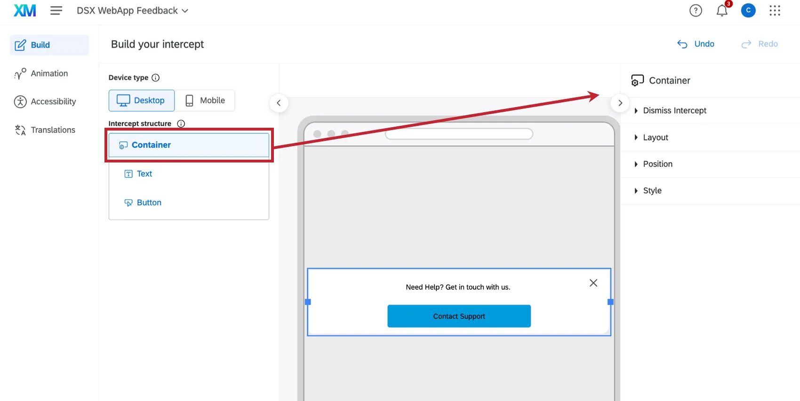Show Device type info tooltip icon

pos(156,77)
